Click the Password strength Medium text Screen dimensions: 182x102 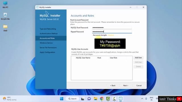[x=111, y=35]
